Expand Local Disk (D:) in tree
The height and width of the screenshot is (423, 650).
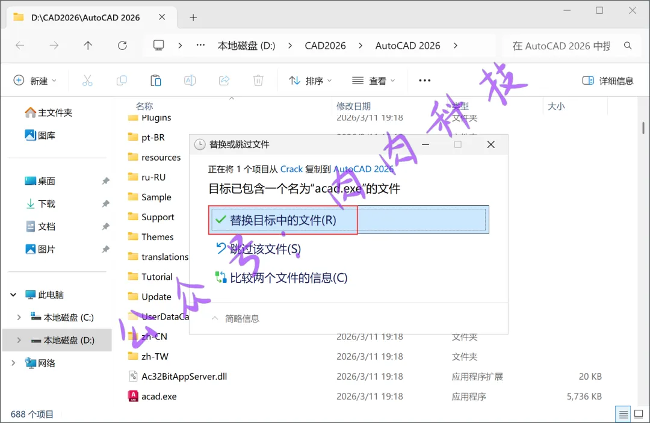[x=19, y=340]
